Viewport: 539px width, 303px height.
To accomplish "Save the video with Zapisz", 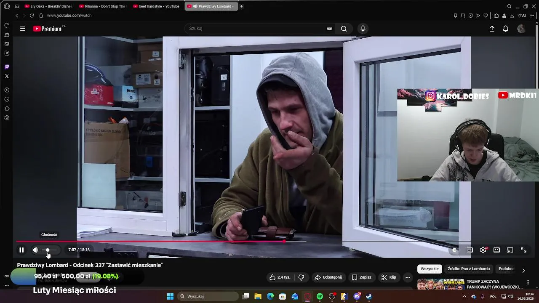I will [362, 277].
